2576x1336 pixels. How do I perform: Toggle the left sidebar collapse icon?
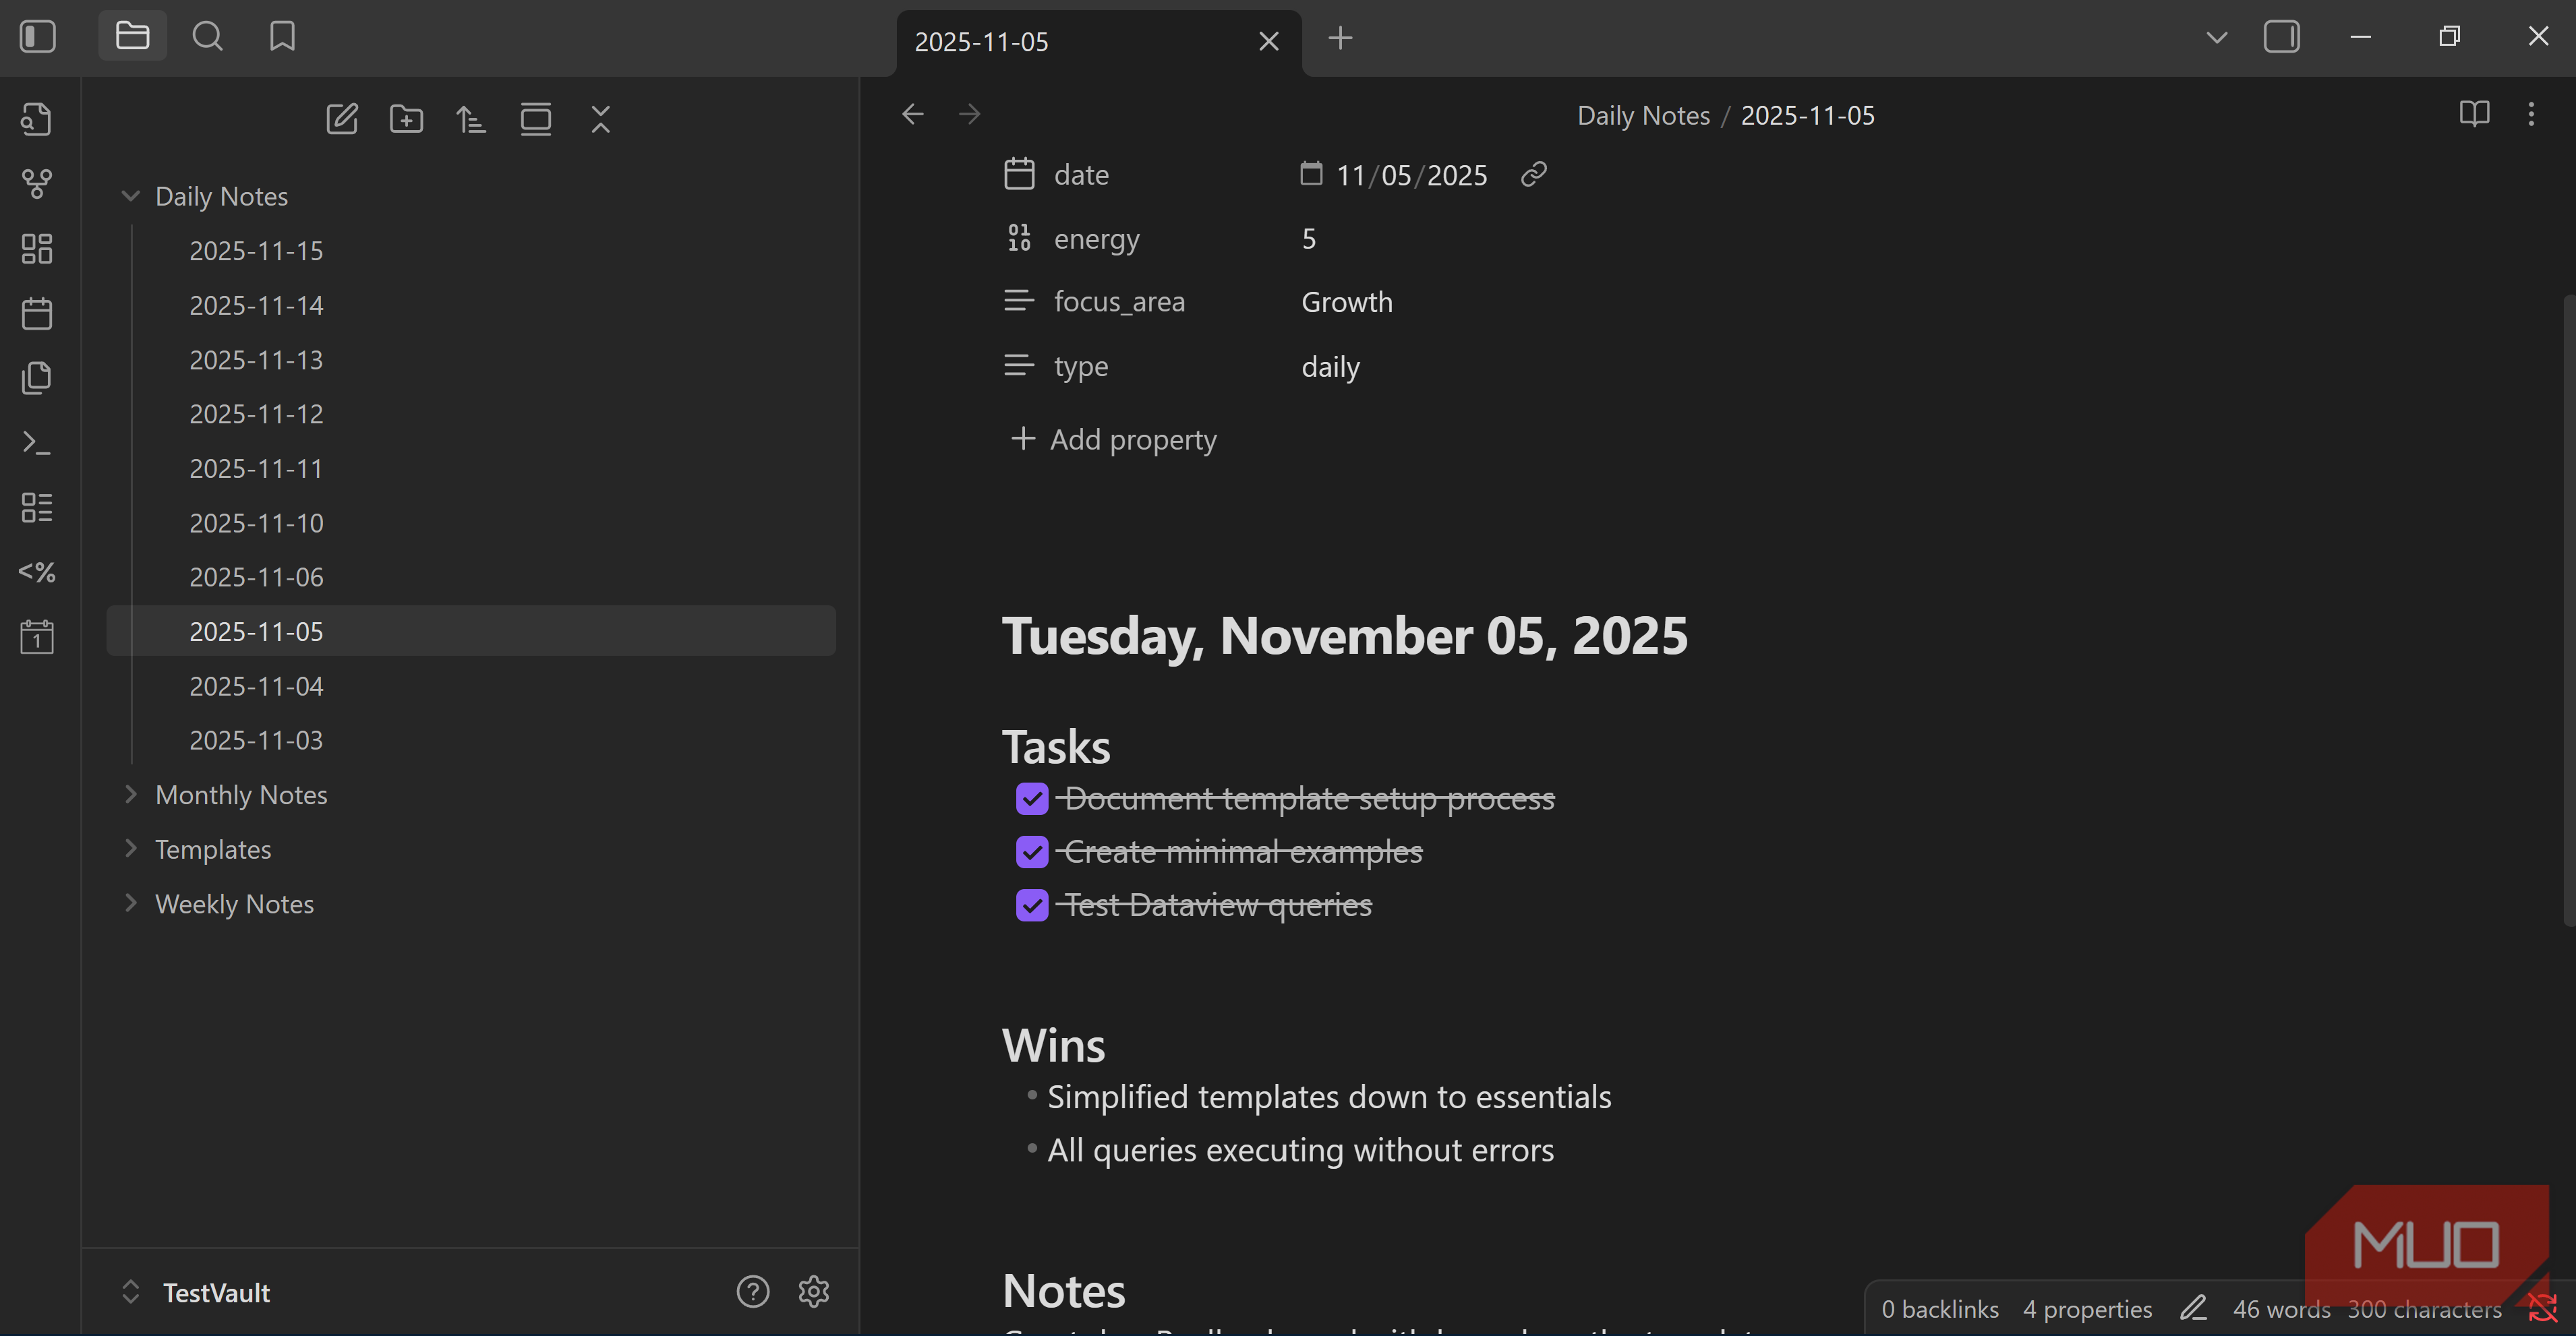[37, 37]
